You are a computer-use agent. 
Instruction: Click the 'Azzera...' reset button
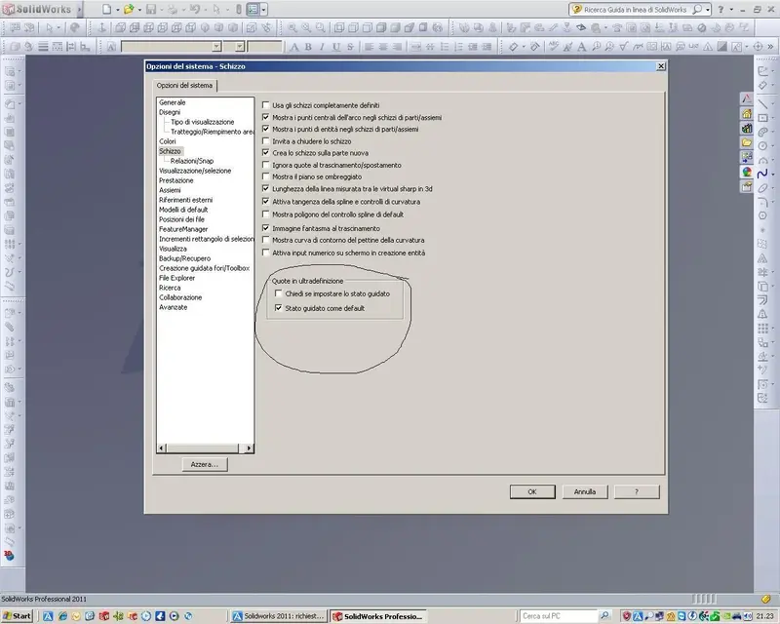[x=205, y=464]
